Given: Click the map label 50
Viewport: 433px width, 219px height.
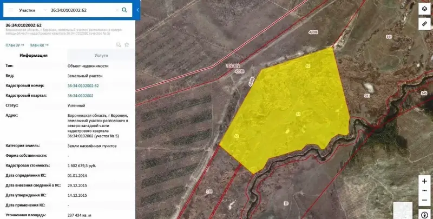Looking at the screenshot, I should pos(286,203).
